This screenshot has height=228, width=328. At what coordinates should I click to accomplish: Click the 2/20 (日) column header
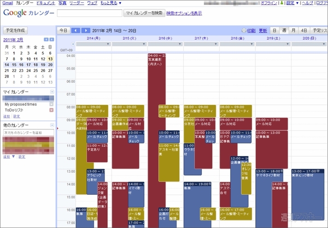(309, 38)
